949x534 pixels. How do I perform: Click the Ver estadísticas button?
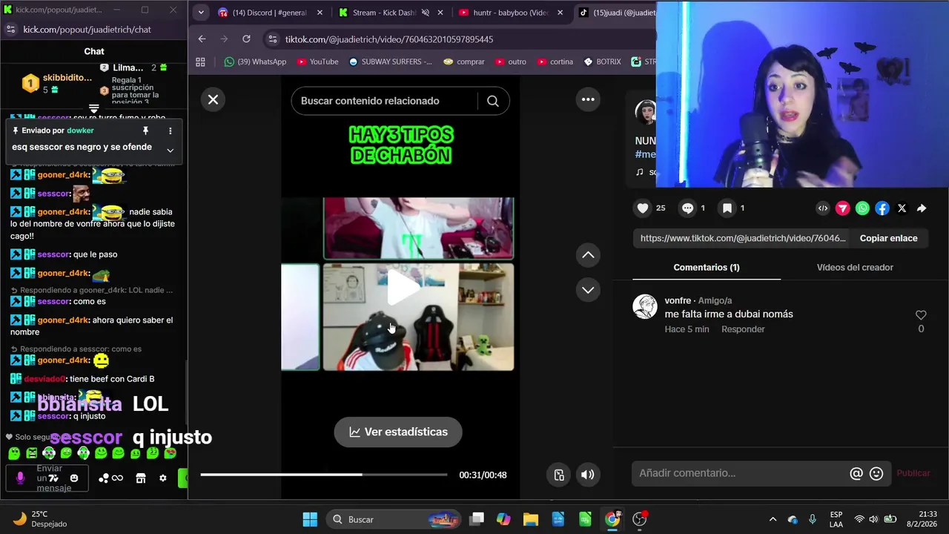click(x=398, y=432)
